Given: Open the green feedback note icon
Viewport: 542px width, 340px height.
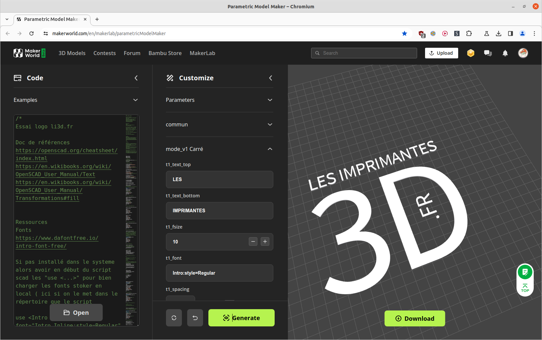Looking at the screenshot, I should tap(525, 272).
